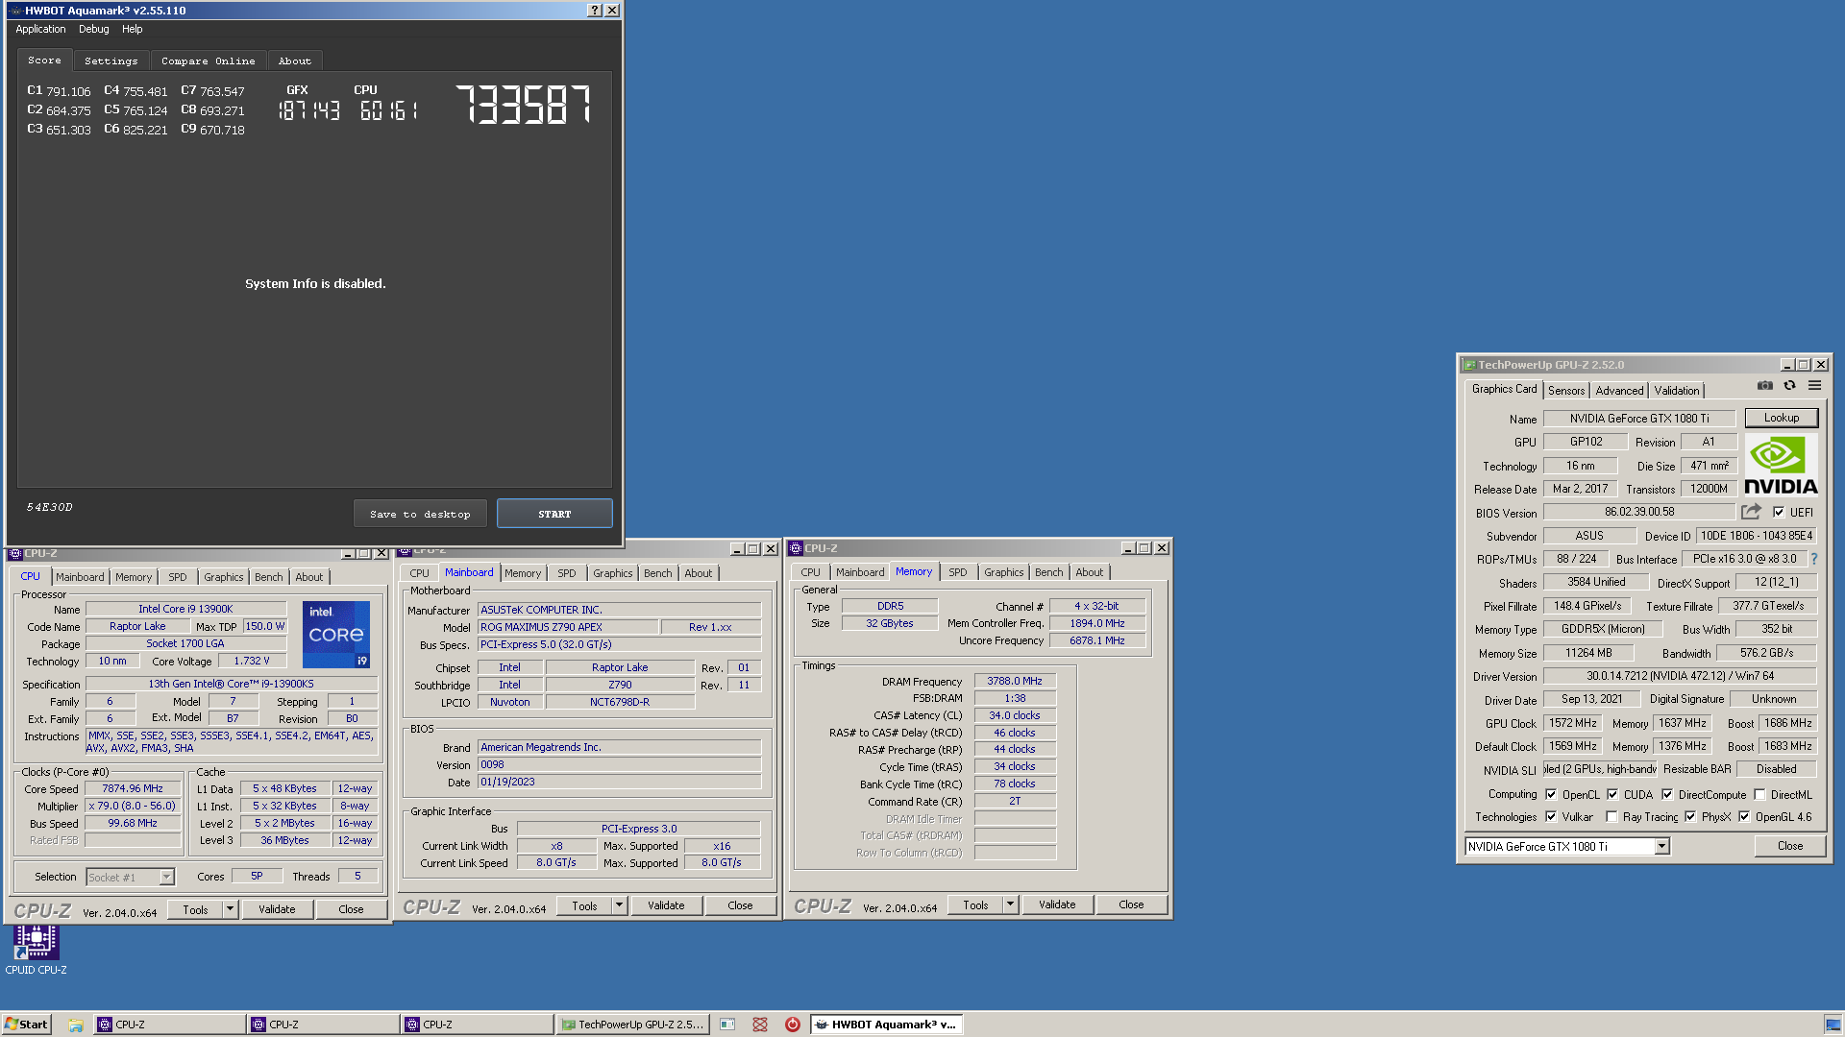Open the Application menu in Aquamark

pos(40,29)
